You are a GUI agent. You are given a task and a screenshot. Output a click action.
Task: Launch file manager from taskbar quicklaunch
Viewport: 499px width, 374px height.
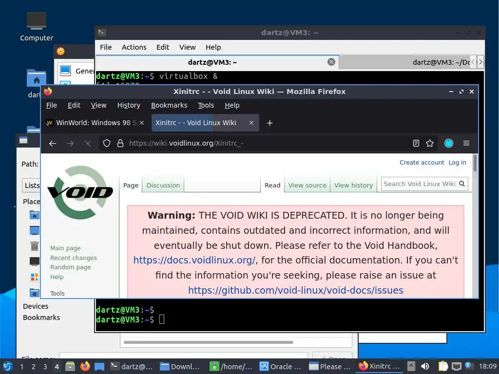(x=70, y=367)
